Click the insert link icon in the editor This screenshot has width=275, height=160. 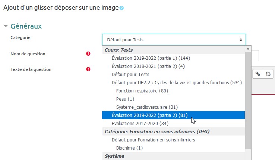coord(257,74)
